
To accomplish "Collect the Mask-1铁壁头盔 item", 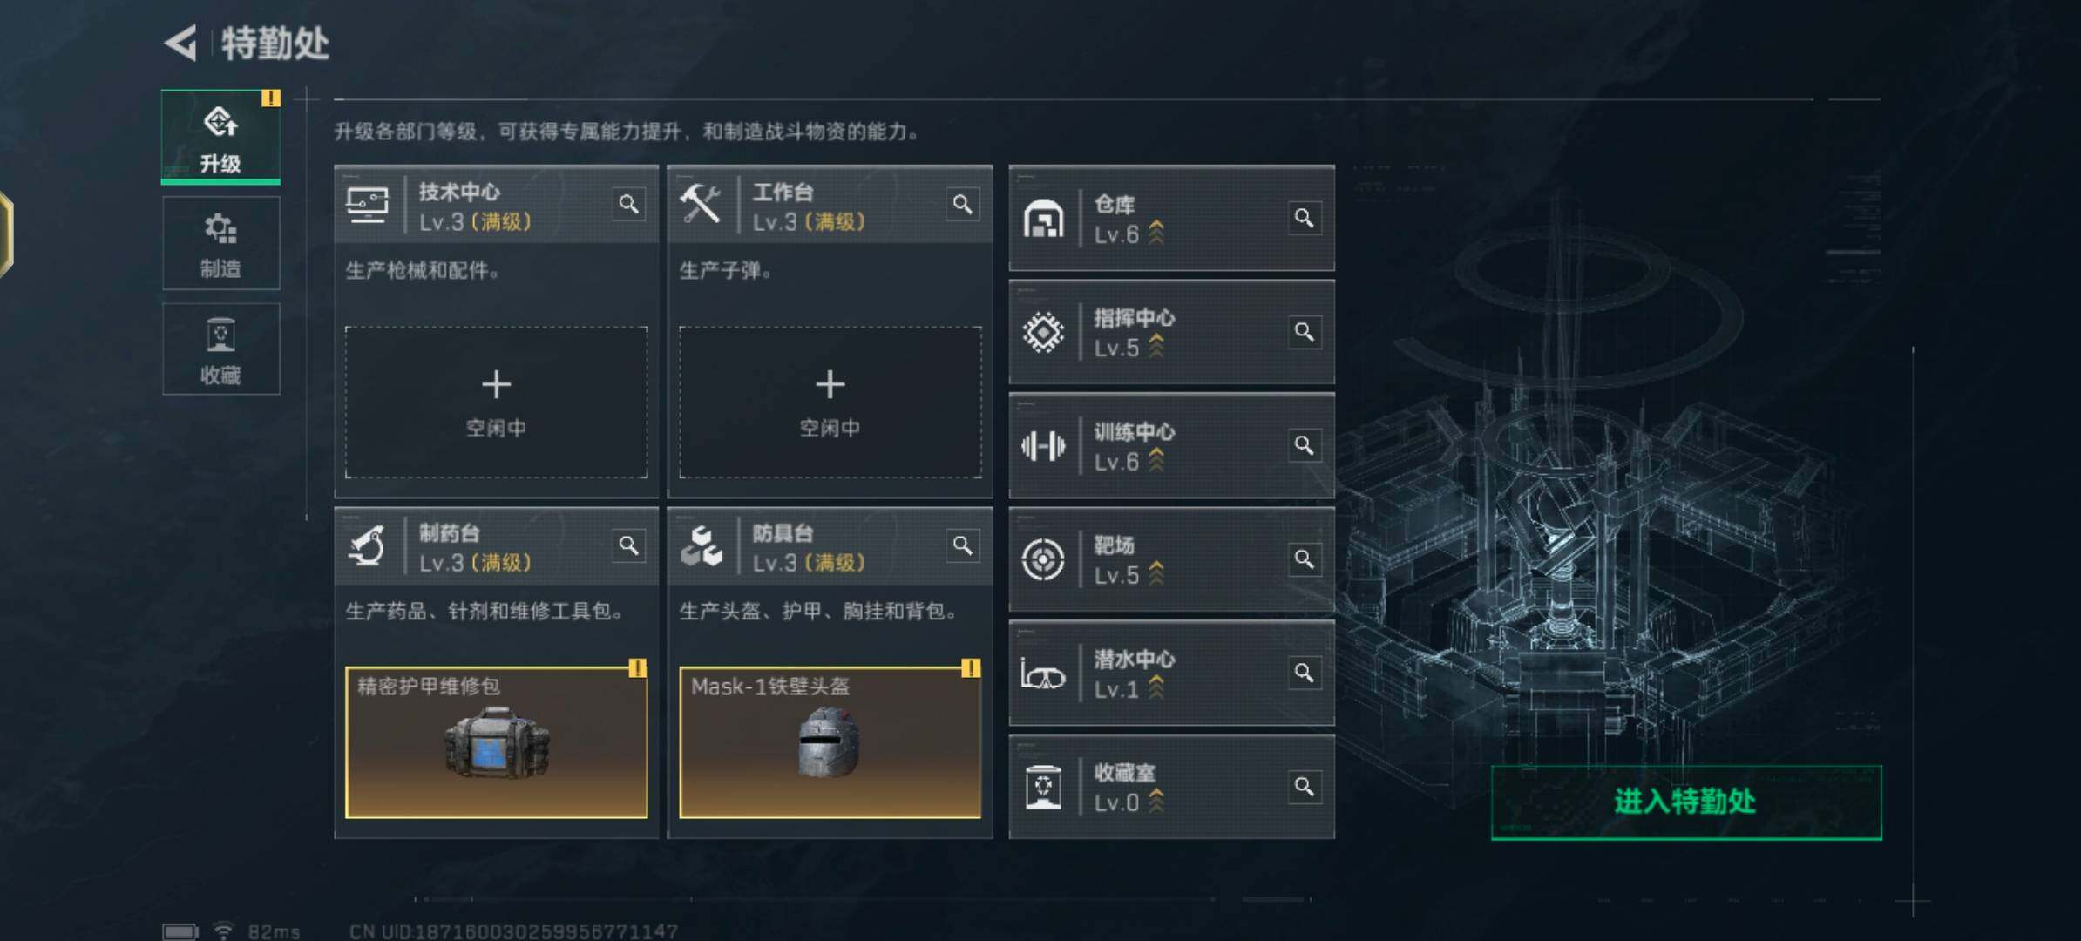I will point(830,742).
